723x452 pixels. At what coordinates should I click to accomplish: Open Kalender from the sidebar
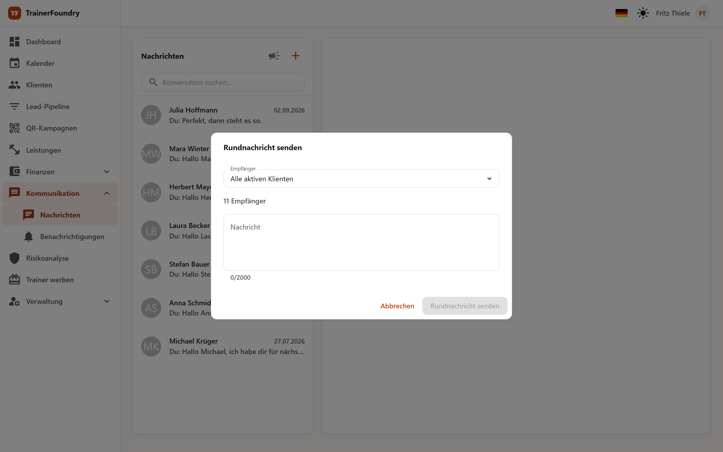[60, 63]
